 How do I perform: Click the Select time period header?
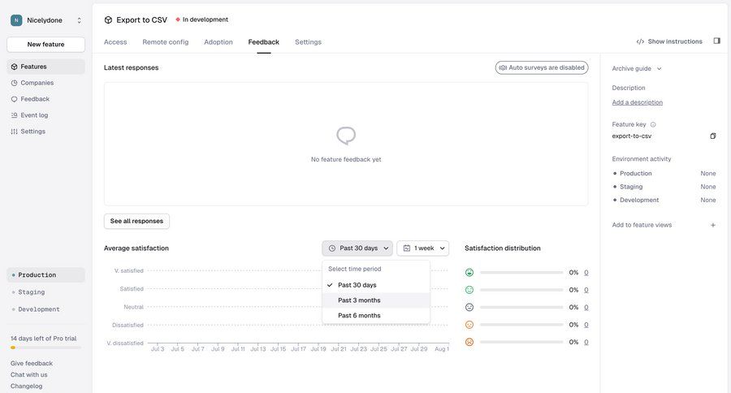[354, 269]
